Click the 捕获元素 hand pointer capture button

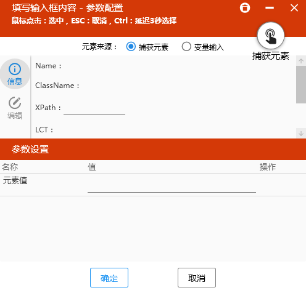(271, 36)
